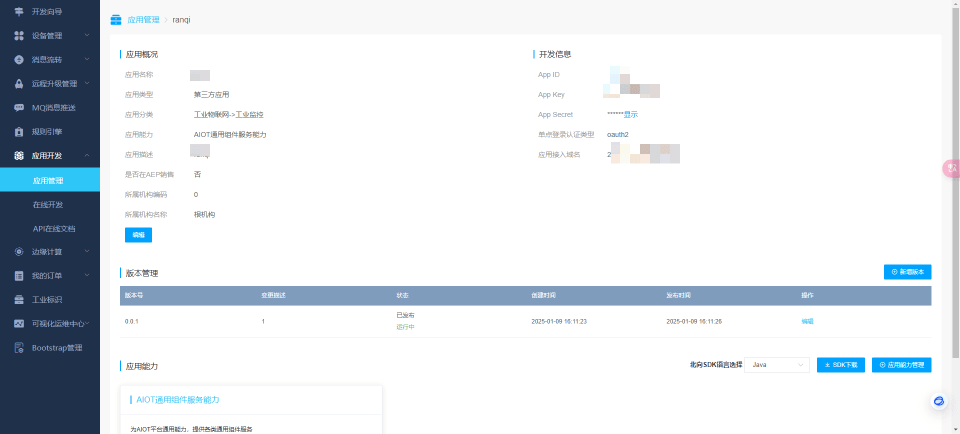Open the API在线文档 menu item
This screenshot has height=434, width=960.
pyautogui.click(x=54, y=228)
